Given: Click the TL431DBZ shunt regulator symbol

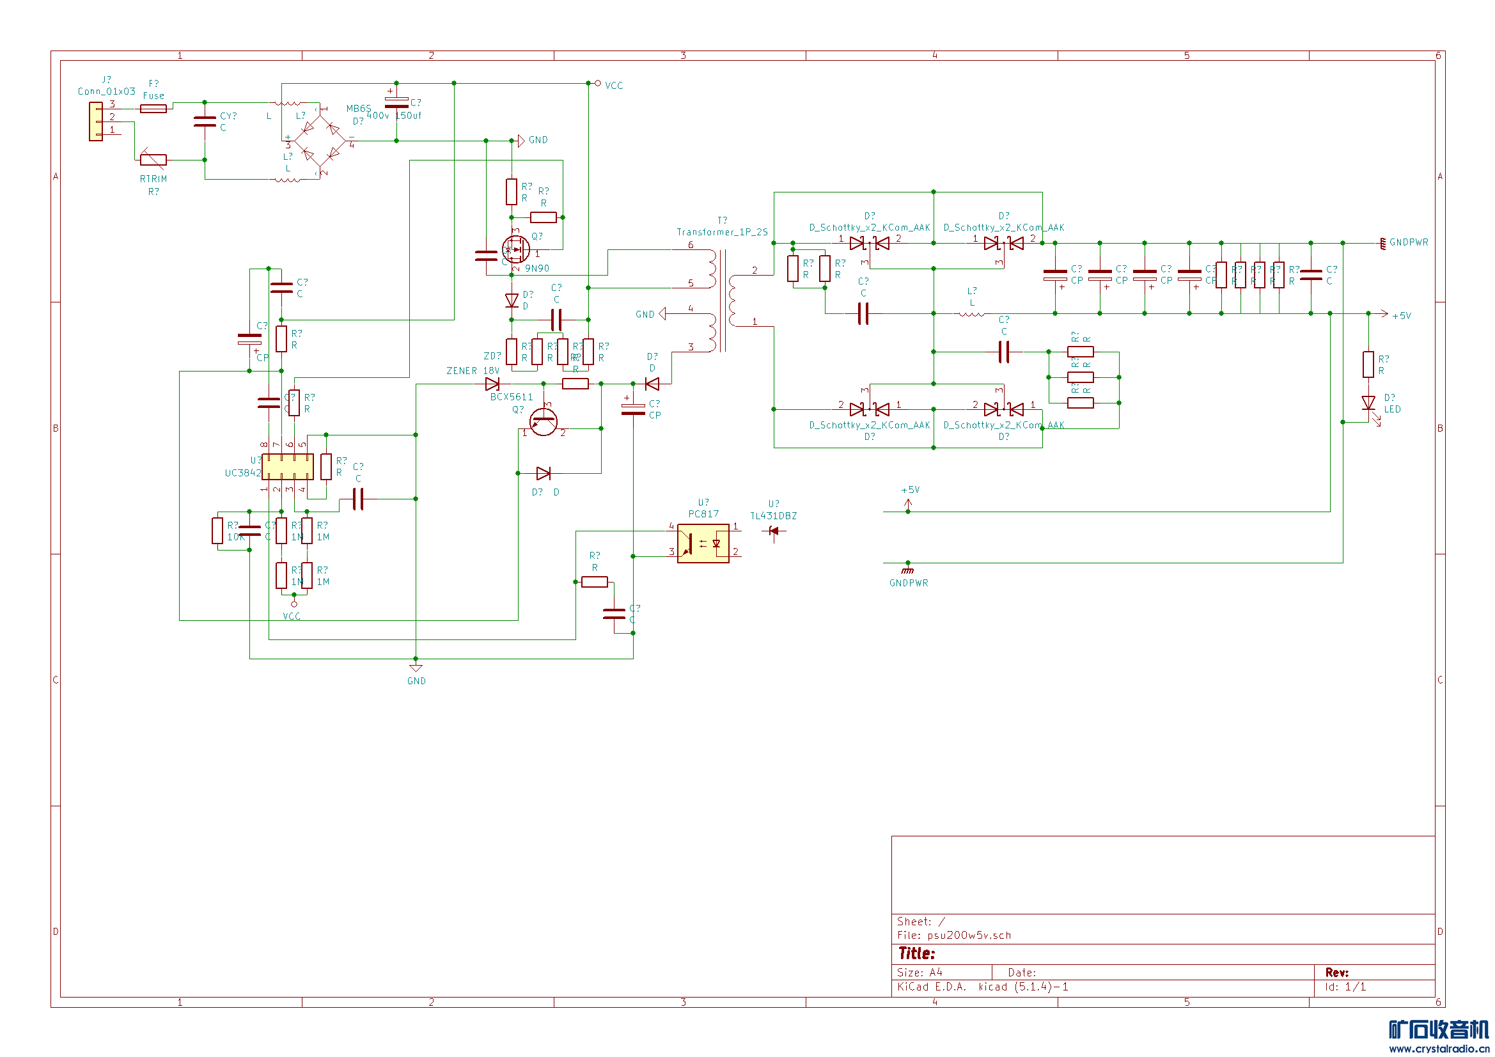Looking at the screenshot, I should pos(773,531).
